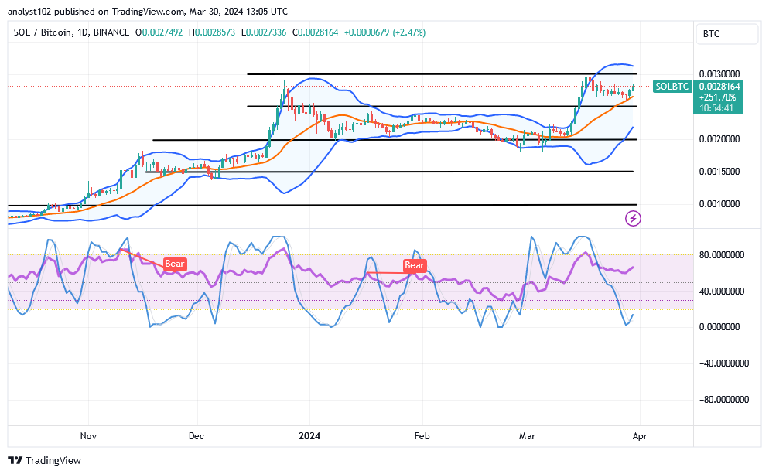Click the 80.0000000 oscillator axis label

click(x=722, y=255)
